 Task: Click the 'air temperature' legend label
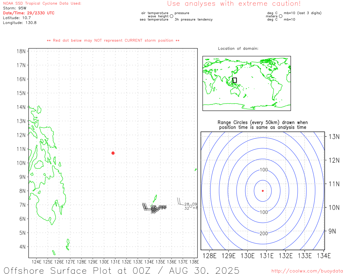(x=155, y=13)
